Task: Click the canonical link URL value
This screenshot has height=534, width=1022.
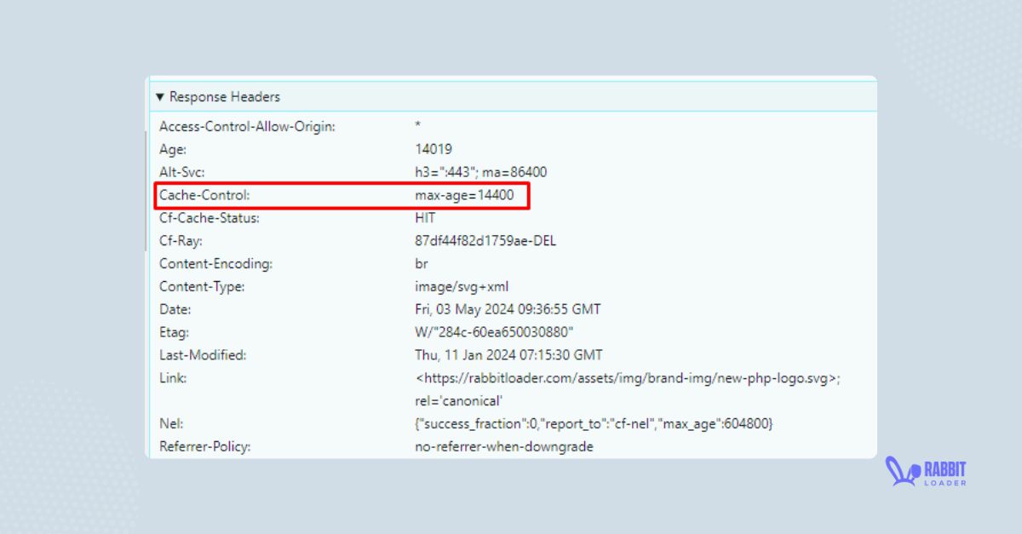Action: 628,378
